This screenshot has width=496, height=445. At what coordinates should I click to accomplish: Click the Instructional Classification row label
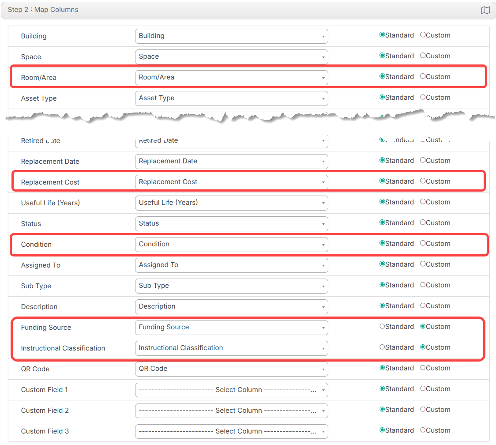click(x=63, y=348)
